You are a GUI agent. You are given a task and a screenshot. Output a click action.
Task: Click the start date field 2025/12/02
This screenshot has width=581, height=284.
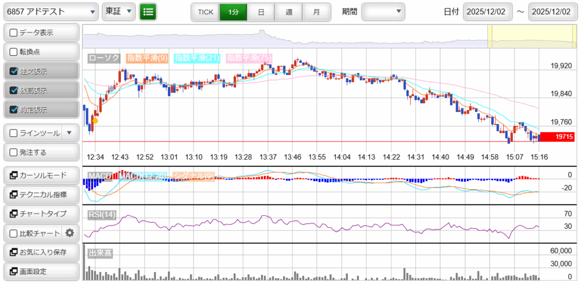pos(487,11)
